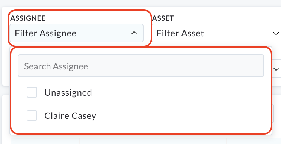Click empty space below Claire Casey in list

[141, 128]
